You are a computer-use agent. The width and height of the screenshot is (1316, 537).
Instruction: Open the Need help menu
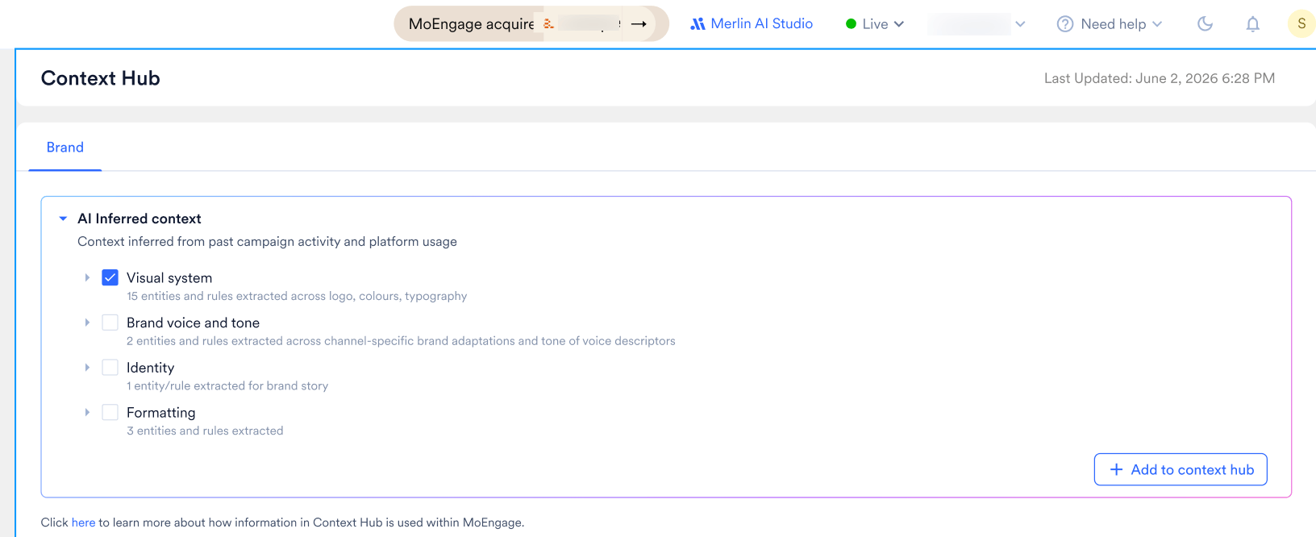[x=1110, y=24]
